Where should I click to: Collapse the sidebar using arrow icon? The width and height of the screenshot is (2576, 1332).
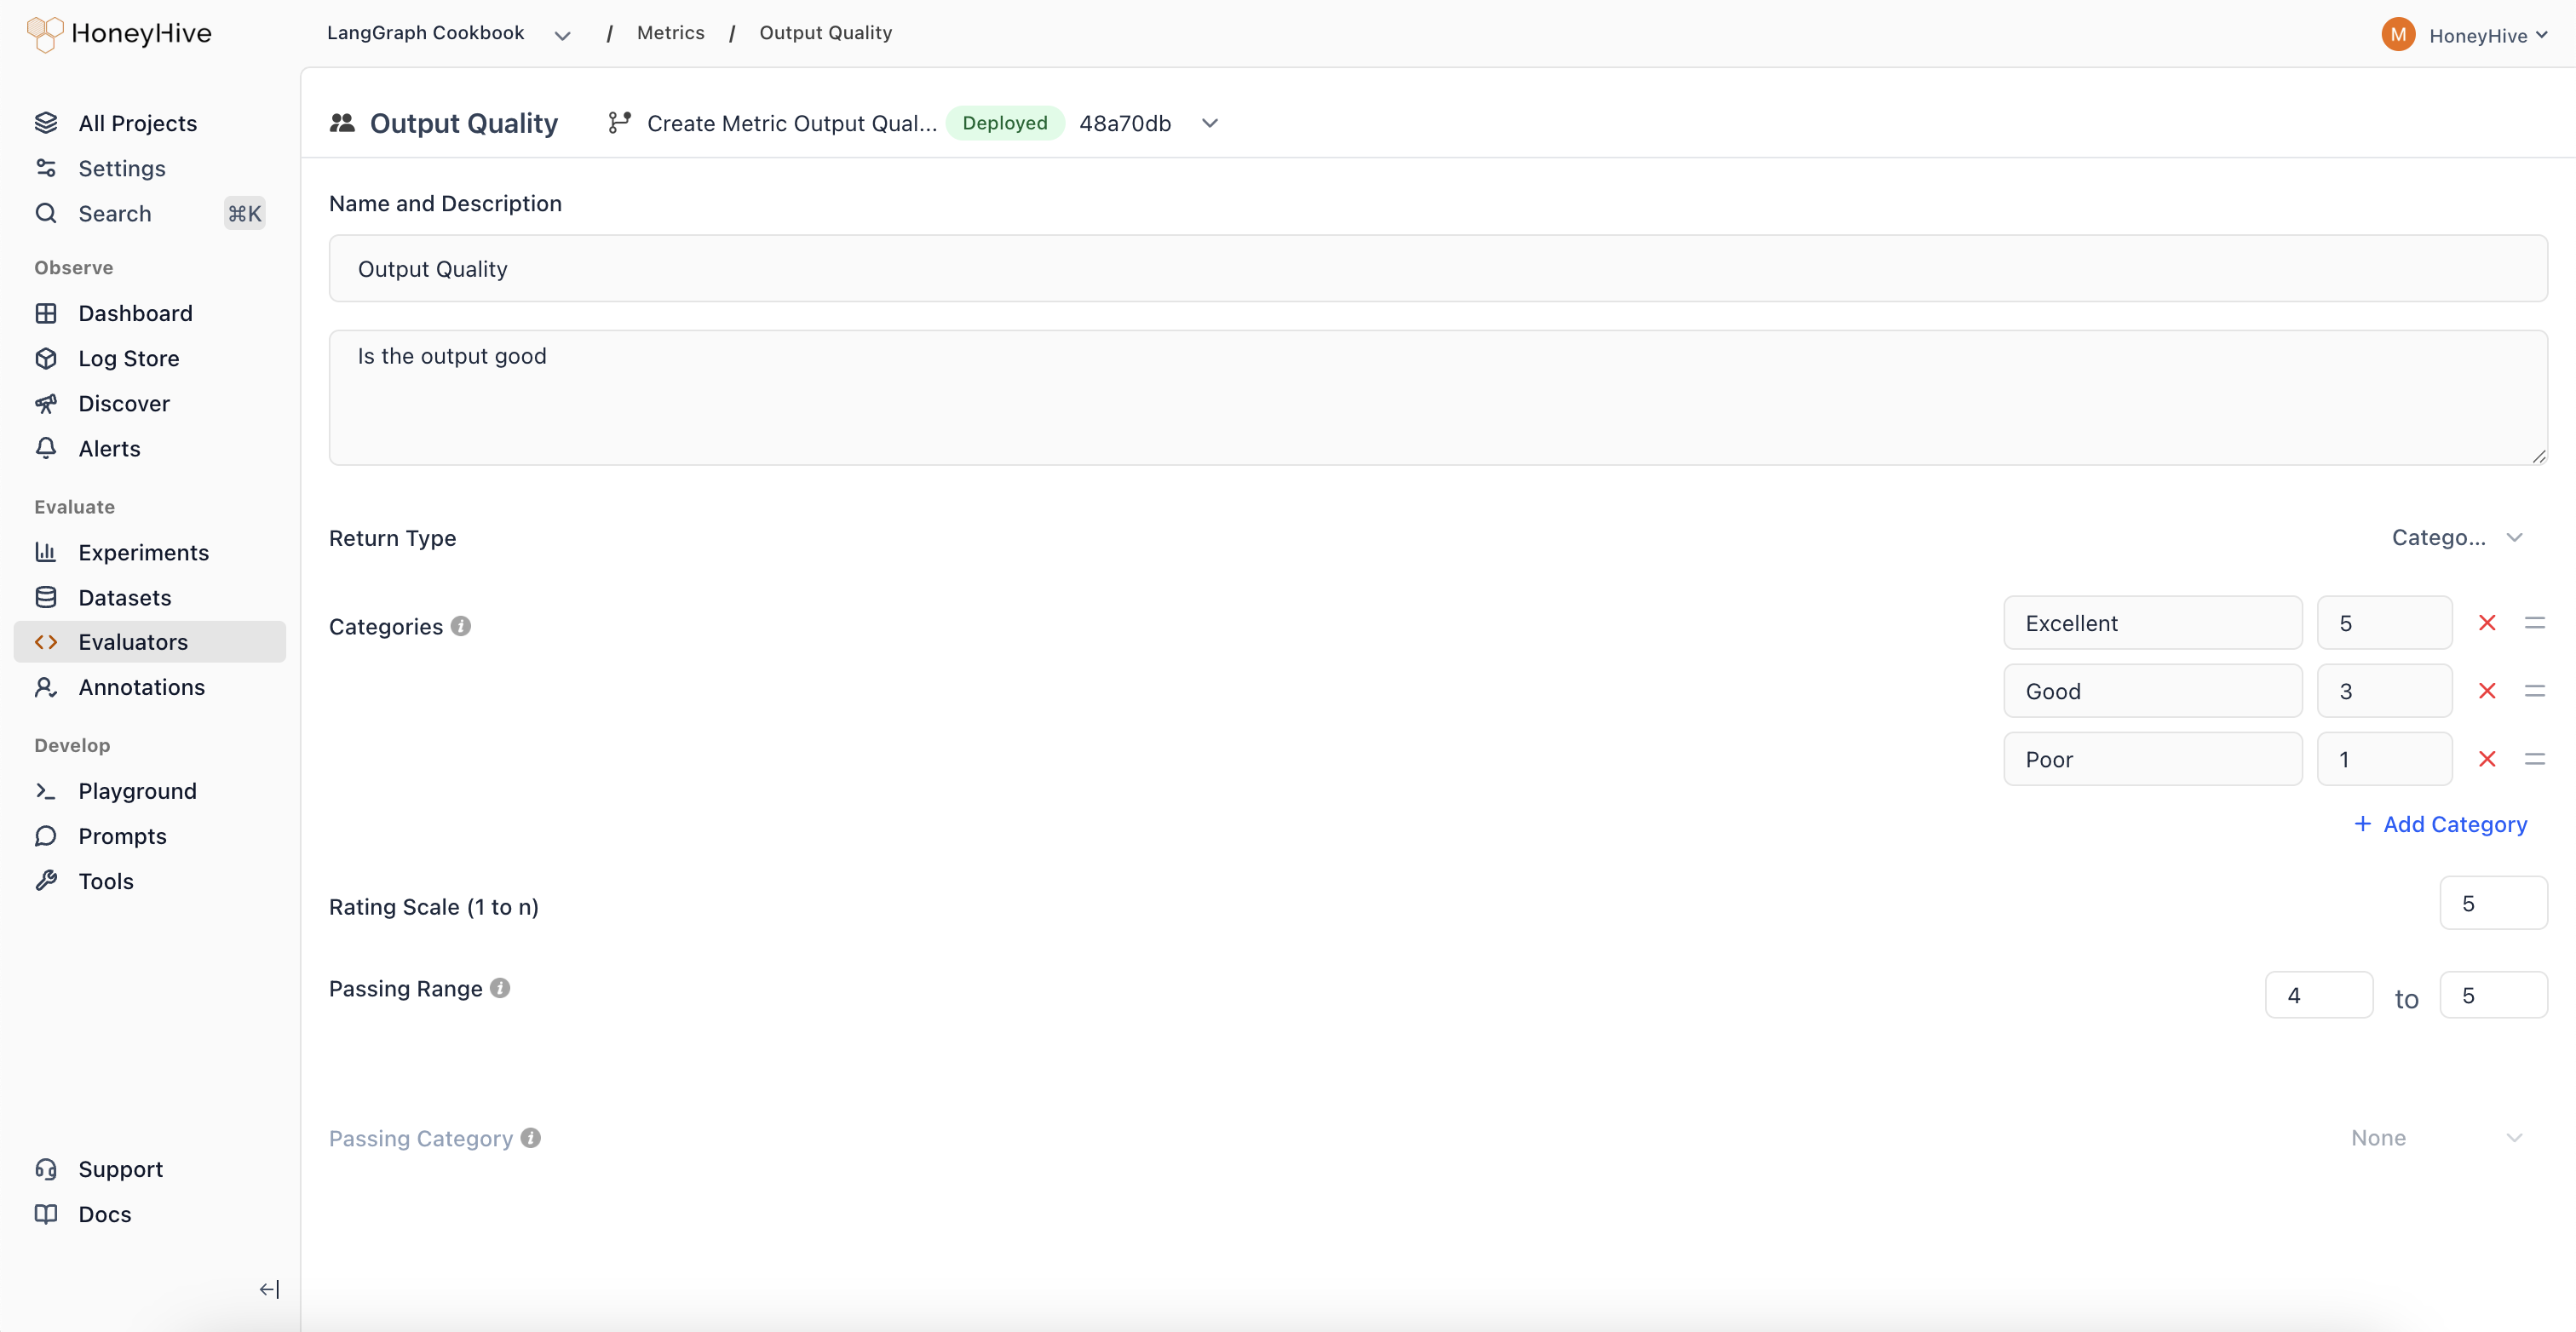coord(269,1289)
